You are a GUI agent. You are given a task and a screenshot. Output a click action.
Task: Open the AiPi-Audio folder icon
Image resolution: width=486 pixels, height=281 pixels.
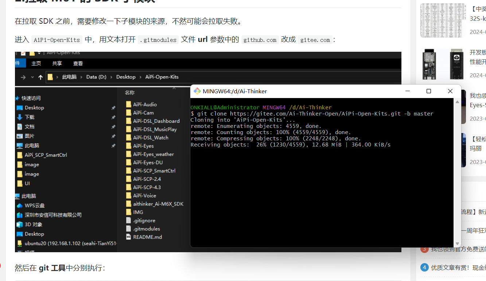tap(128, 104)
